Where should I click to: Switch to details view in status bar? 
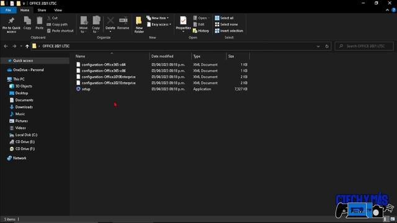coord(385,219)
